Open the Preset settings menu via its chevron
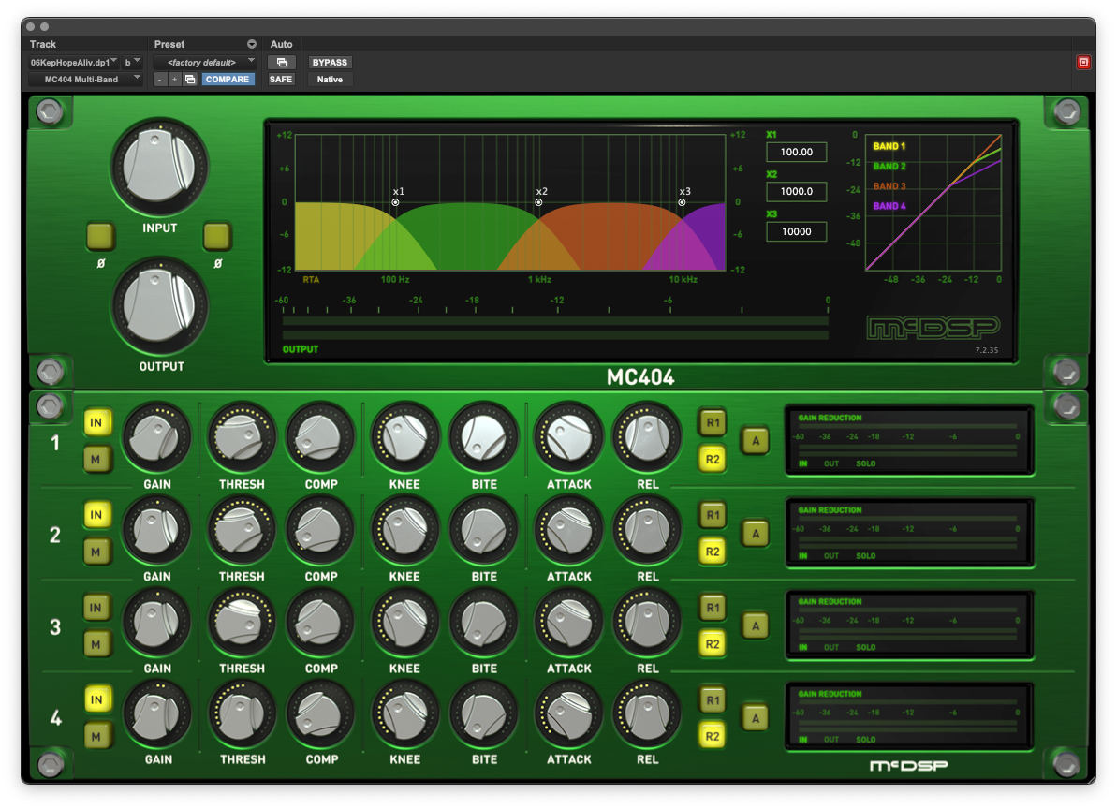1117x809 pixels. (250, 43)
